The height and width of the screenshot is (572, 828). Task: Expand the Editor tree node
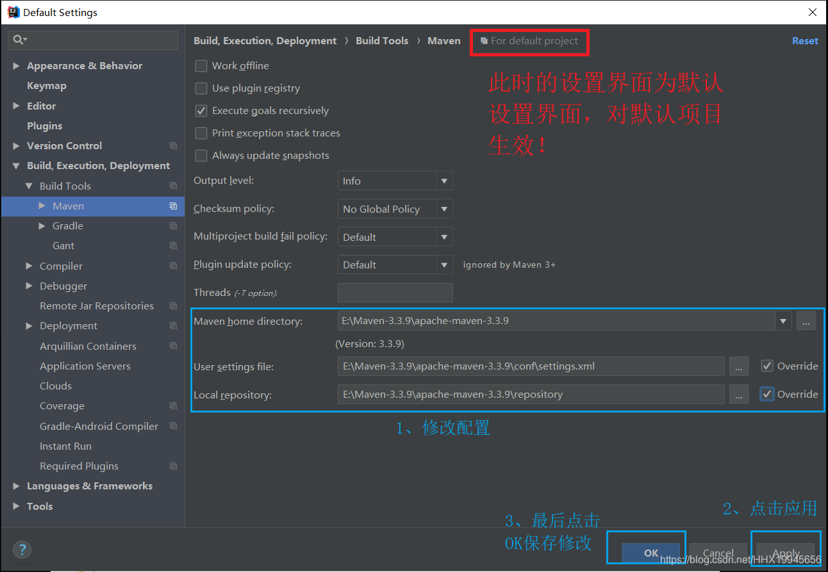coord(17,106)
